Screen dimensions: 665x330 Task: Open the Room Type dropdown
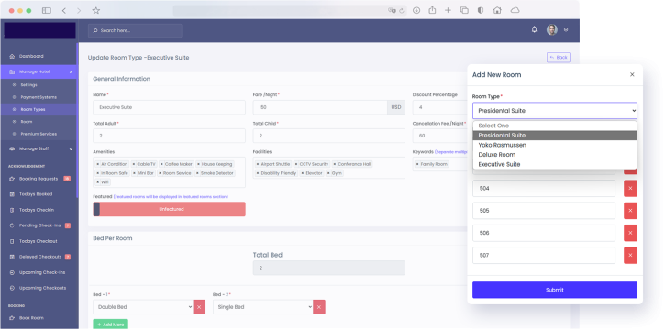tap(555, 111)
